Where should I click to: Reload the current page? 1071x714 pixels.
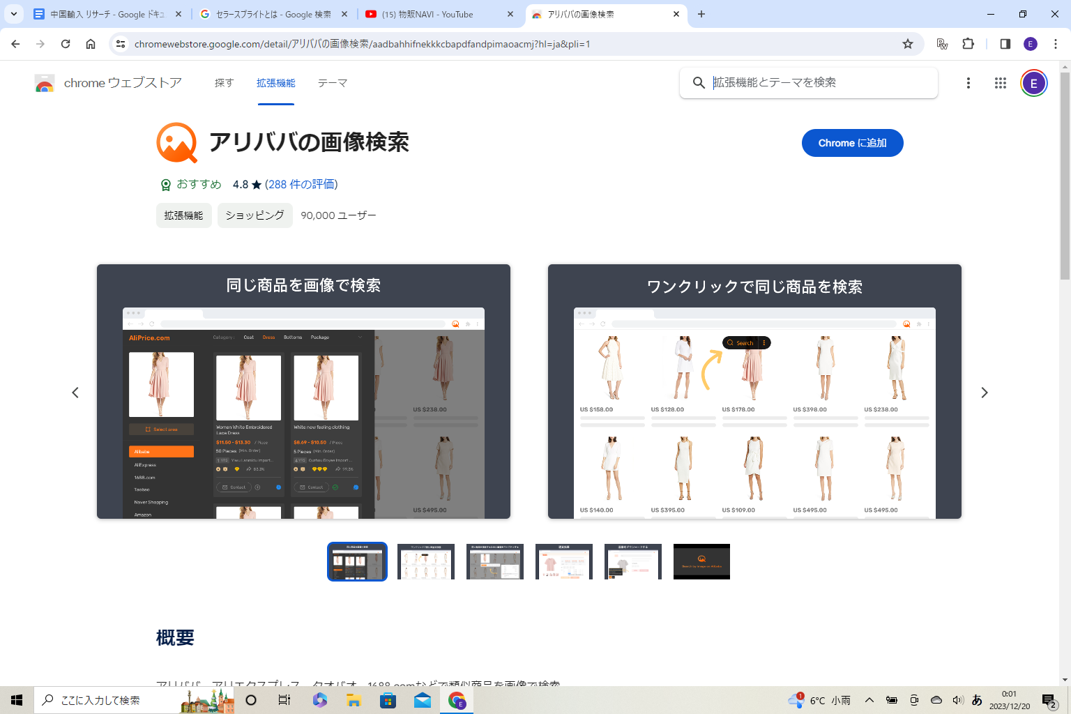click(x=66, y=44)
